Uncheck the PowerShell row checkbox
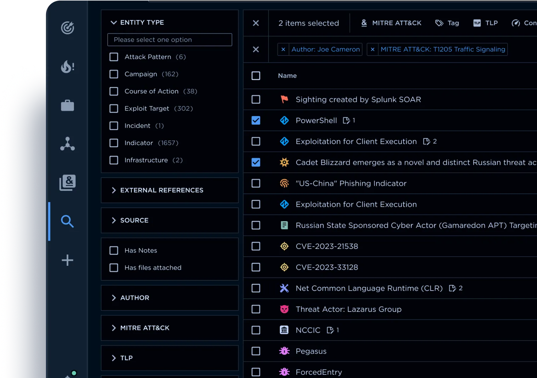This screenshot has width=537, height=378. (x=256, y=120)
